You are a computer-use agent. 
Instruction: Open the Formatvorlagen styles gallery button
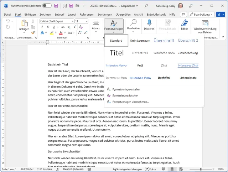pyautogui.click(x=114, y=26)
